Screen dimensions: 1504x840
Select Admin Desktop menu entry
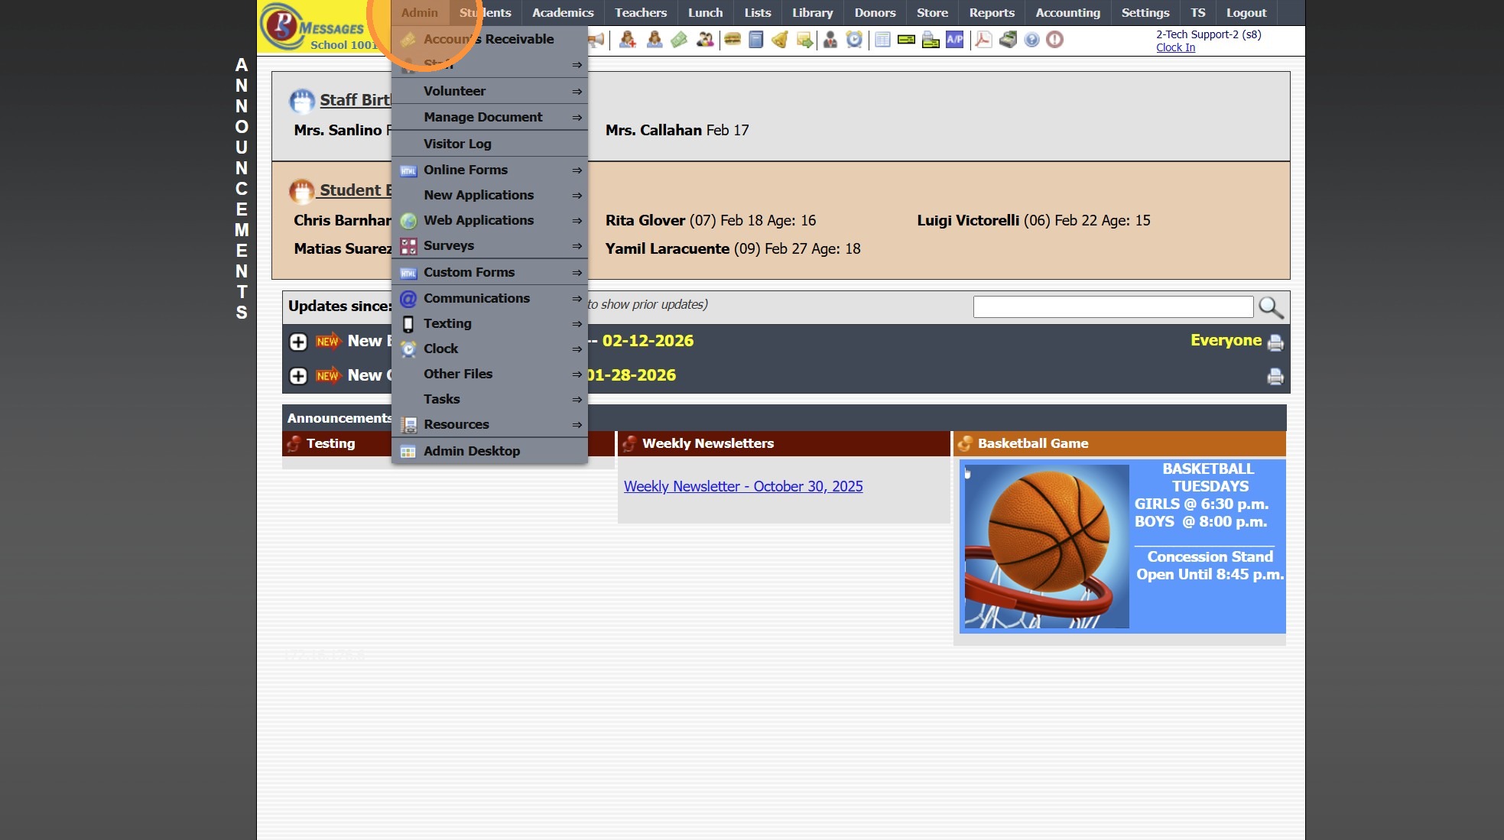point(471,451)
